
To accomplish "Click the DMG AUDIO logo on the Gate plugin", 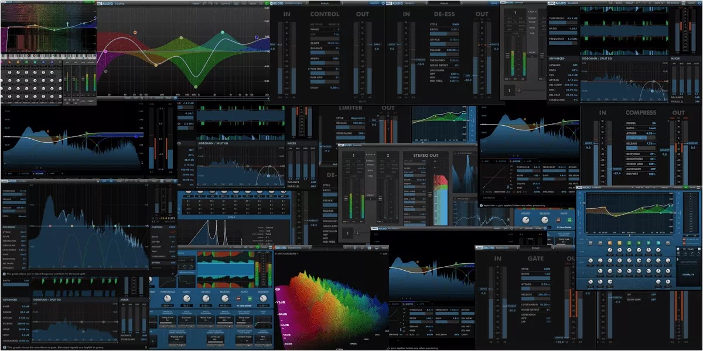I will click(x=486, y=248).
